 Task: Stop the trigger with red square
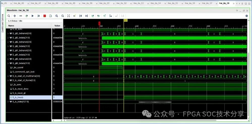45,16
